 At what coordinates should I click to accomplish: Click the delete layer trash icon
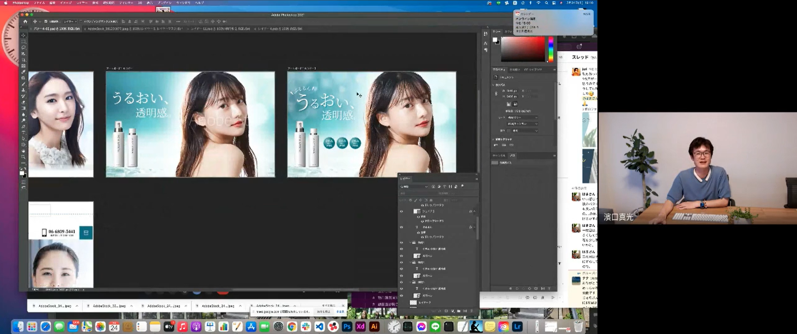pyautogui.click(x=471, y=311)
